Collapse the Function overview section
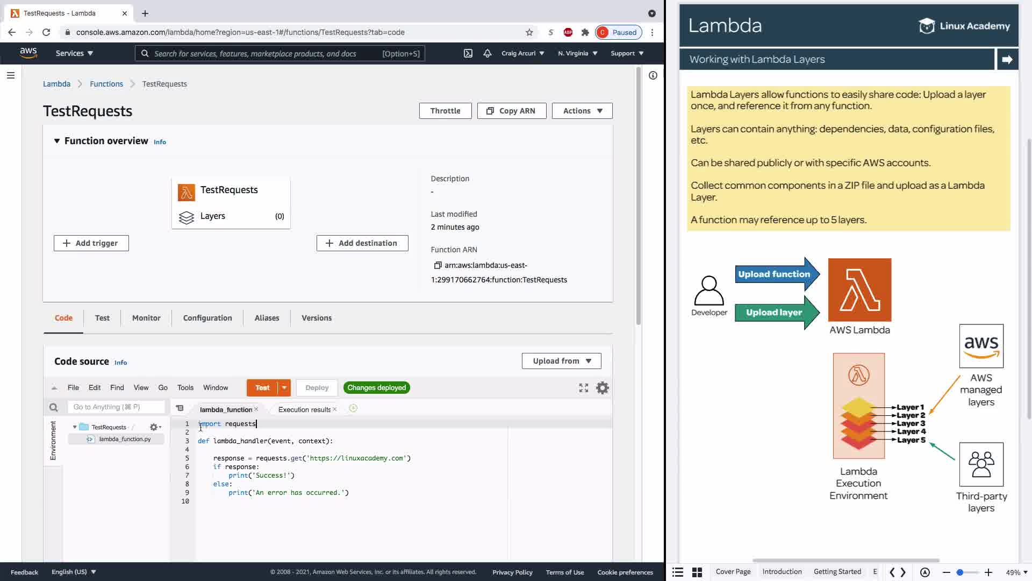Viewport: 1032px width, 581px height. click(57, 141)
